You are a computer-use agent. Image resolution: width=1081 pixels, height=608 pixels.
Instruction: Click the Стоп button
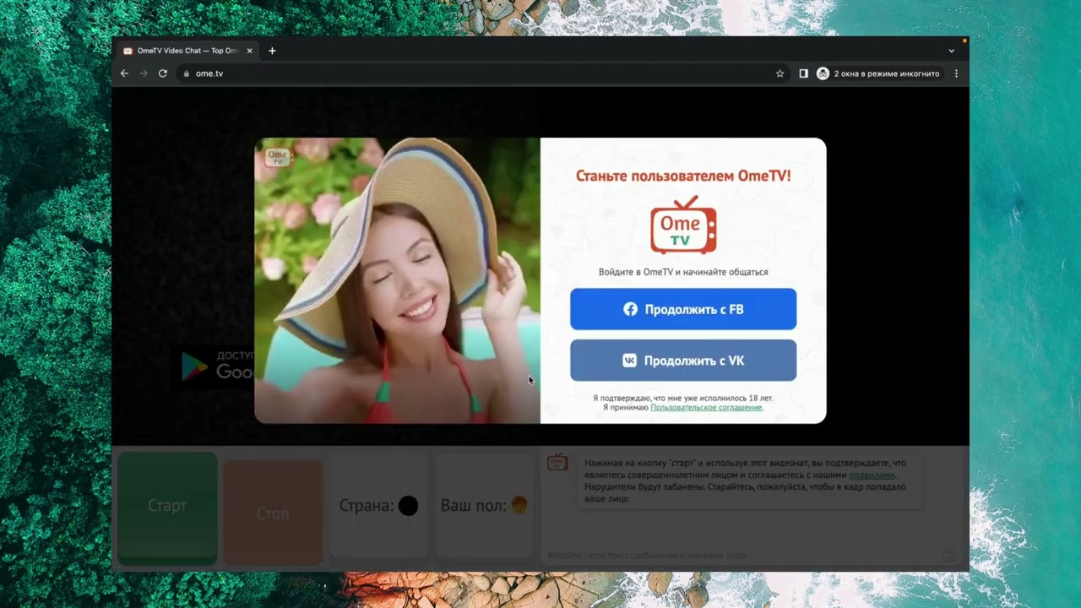(273, 513)
